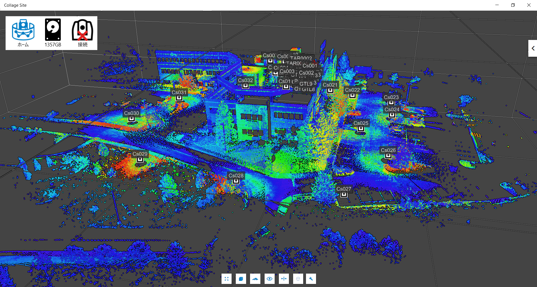
Task: Click the fit-to-view expand arrows icon
Action: point(227,279)
